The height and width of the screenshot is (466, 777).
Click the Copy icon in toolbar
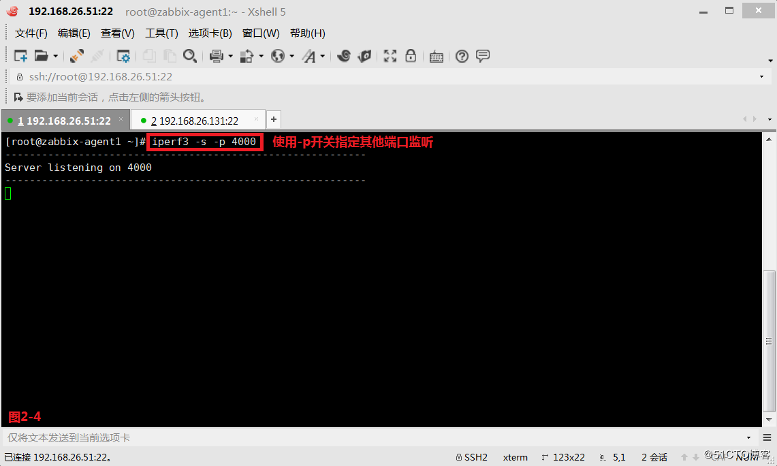(x=149, y=56)
